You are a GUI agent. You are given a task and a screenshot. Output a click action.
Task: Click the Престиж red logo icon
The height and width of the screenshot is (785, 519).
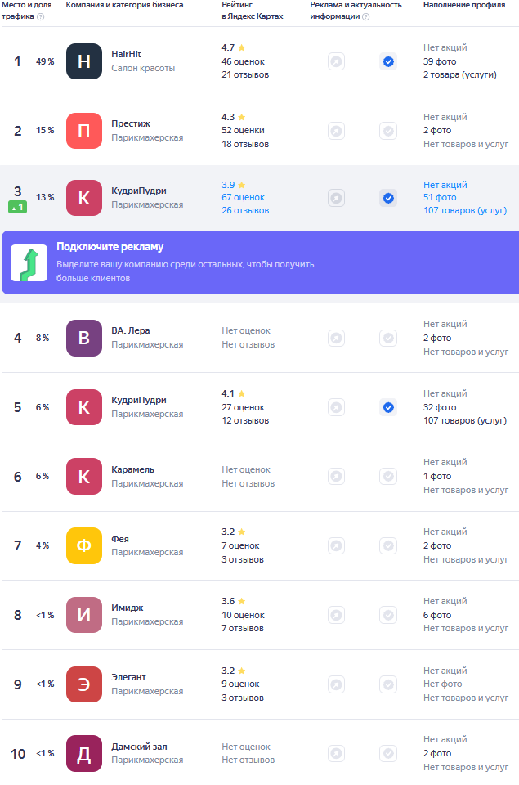pyautogui.click(x=84, y=131)
